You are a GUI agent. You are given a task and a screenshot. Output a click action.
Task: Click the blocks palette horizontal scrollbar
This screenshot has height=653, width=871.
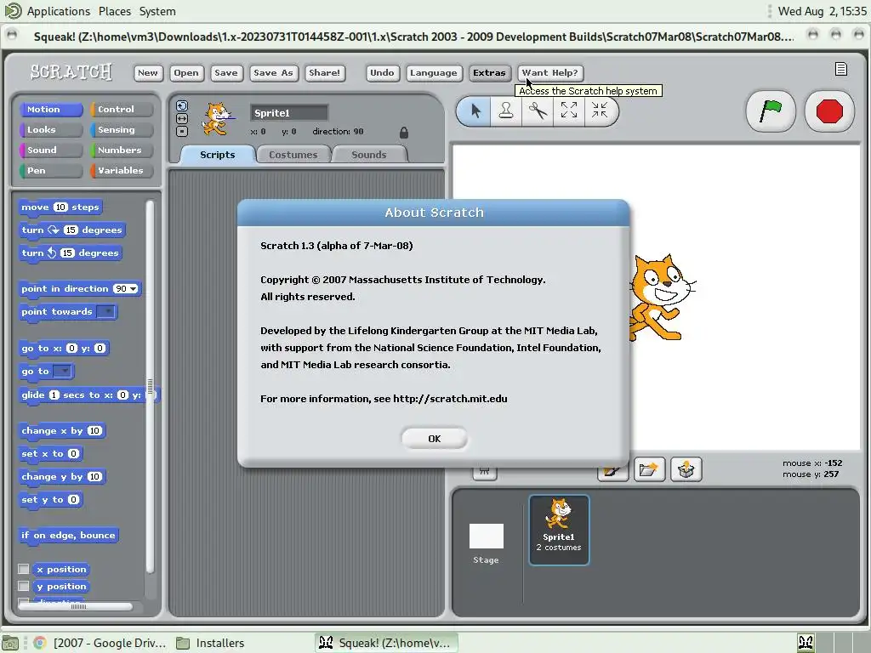coord(76,606)
